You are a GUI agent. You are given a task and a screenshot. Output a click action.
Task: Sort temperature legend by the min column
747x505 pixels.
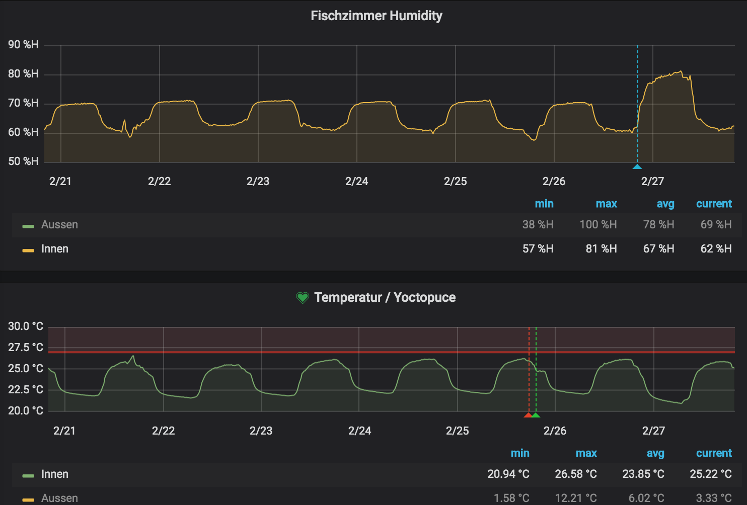click(x=520, y=453)
